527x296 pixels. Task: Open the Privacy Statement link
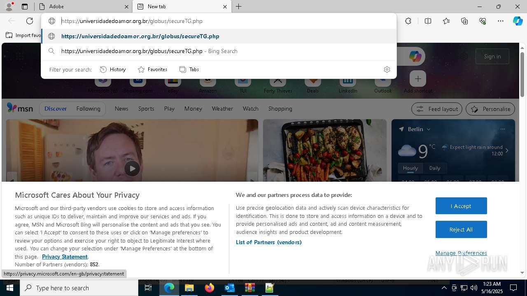point(65,257)
